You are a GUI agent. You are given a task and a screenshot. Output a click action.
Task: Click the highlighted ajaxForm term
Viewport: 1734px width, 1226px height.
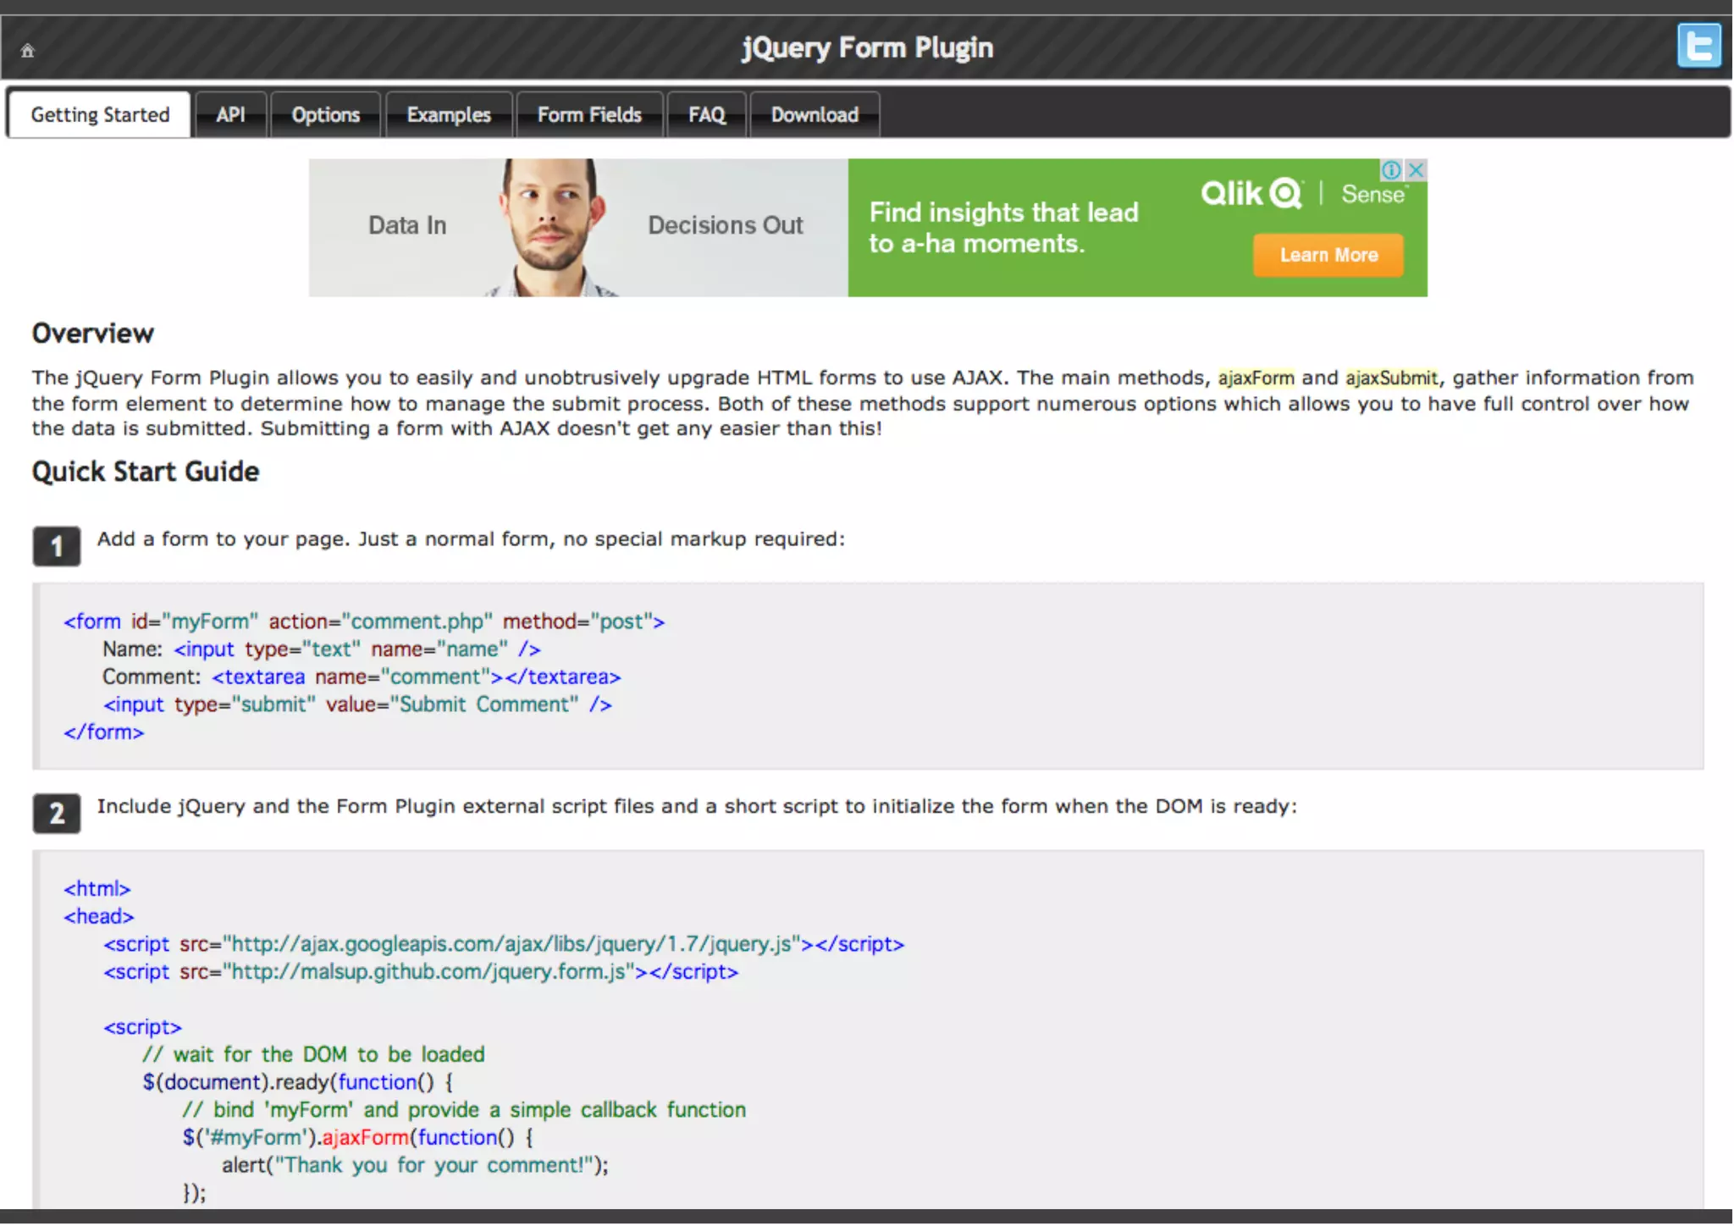1256,378
